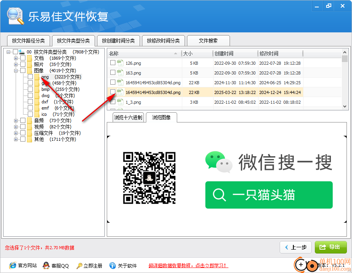Click the key icon for 立即注册
This screenshot has width=352, height=273.
click(79, 266)
